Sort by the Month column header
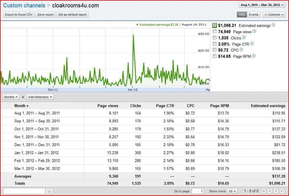Image resolution: width=289 pixels, height=196 pixels. 21,106
